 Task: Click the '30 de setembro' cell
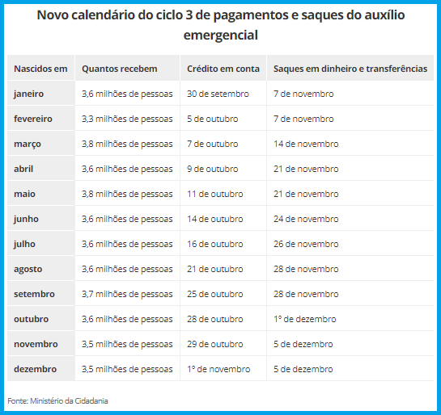pos(218,94)
